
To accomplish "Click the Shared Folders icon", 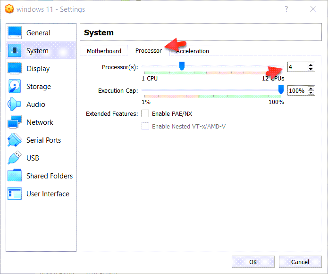I will point(15,176).
